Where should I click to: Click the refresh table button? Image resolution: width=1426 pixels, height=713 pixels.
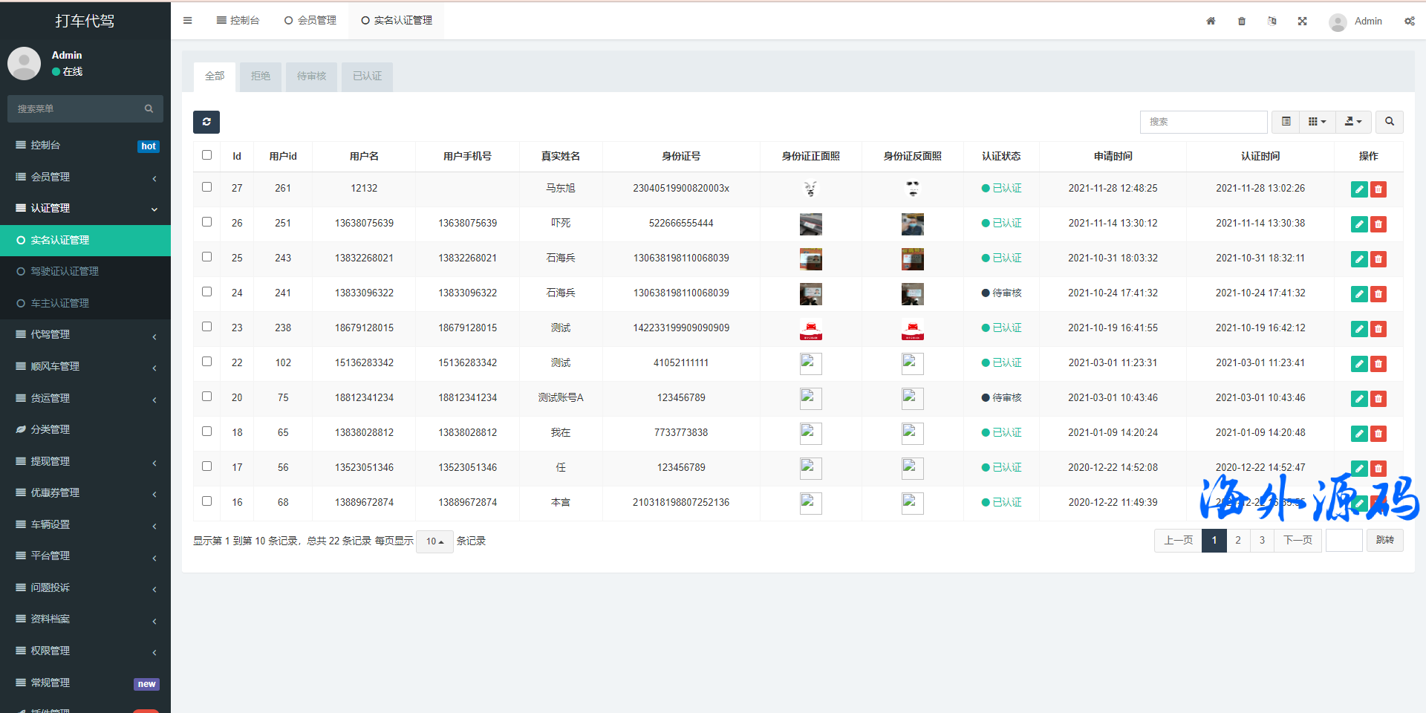click(206, 122)
